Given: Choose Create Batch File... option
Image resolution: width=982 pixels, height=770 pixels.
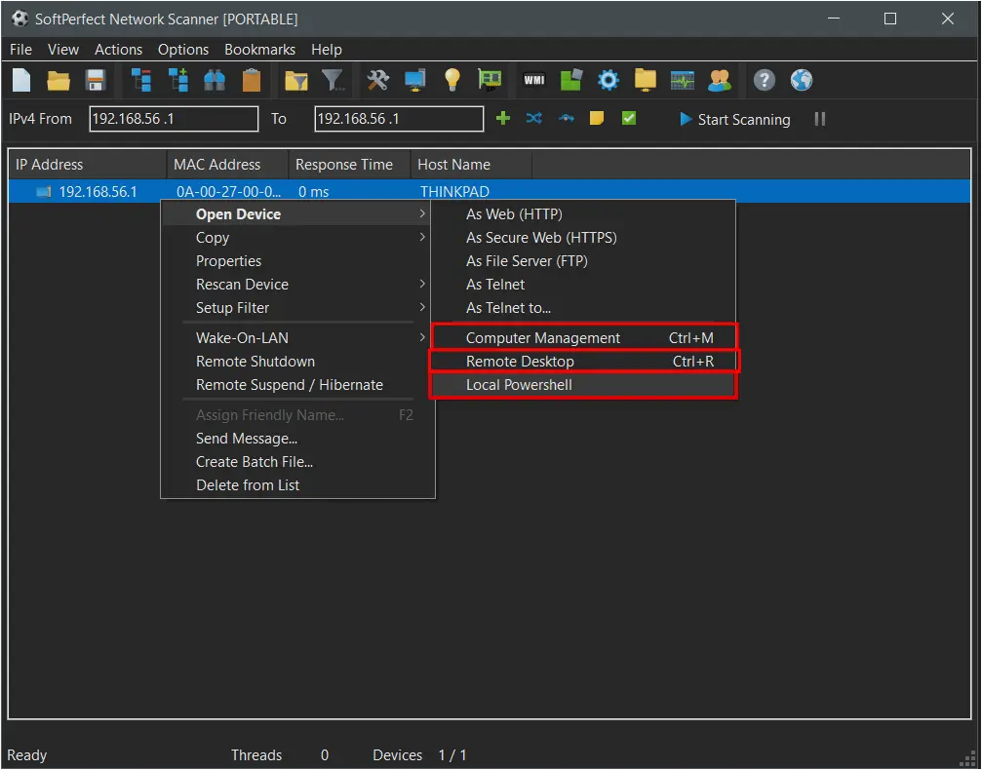Looking at the screenshot, I should (x=297, y=462).
